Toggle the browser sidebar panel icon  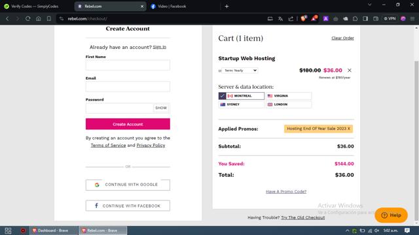(365, 19)
